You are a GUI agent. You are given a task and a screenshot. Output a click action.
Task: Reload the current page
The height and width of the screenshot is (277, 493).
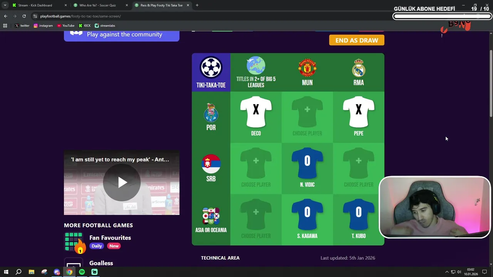pos(24,16)
